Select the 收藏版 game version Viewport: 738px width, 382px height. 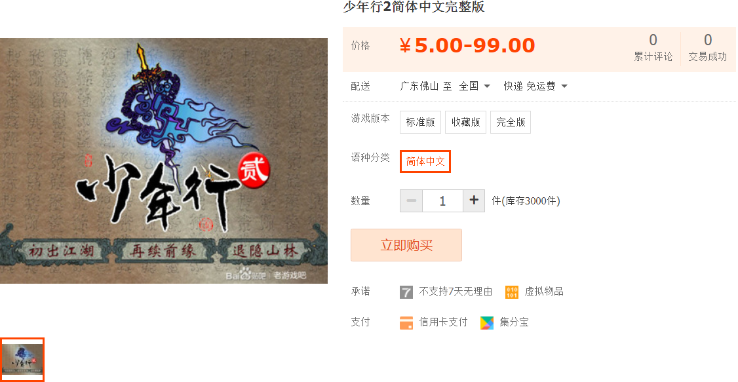pos(465,123)
